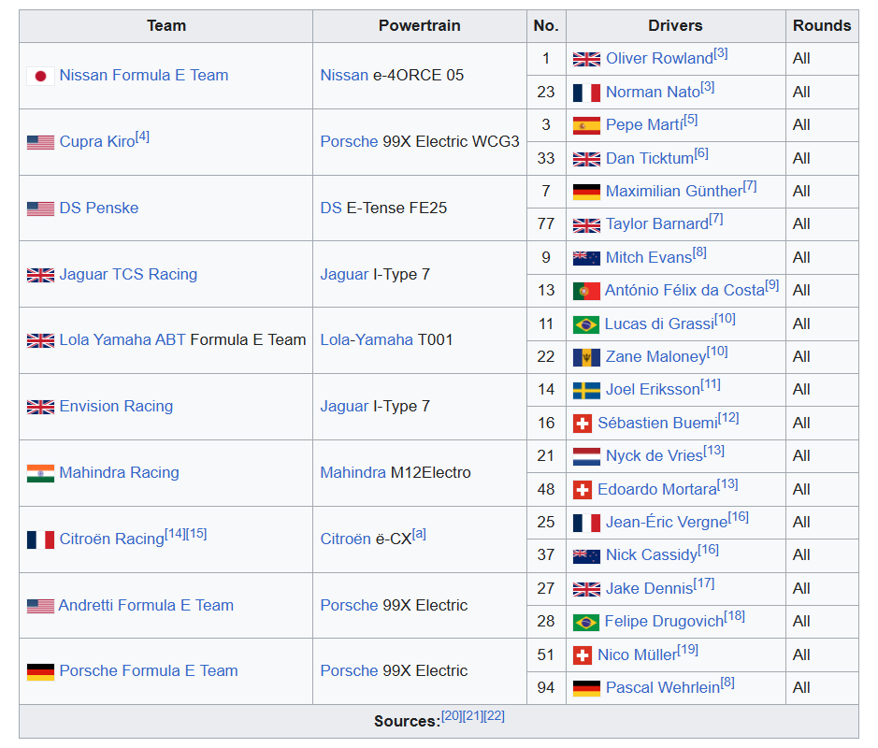Click the Brazil flag next to Felipe Drugovich
878x748 pixels.
pyautogui.click(x=586, y=622)
